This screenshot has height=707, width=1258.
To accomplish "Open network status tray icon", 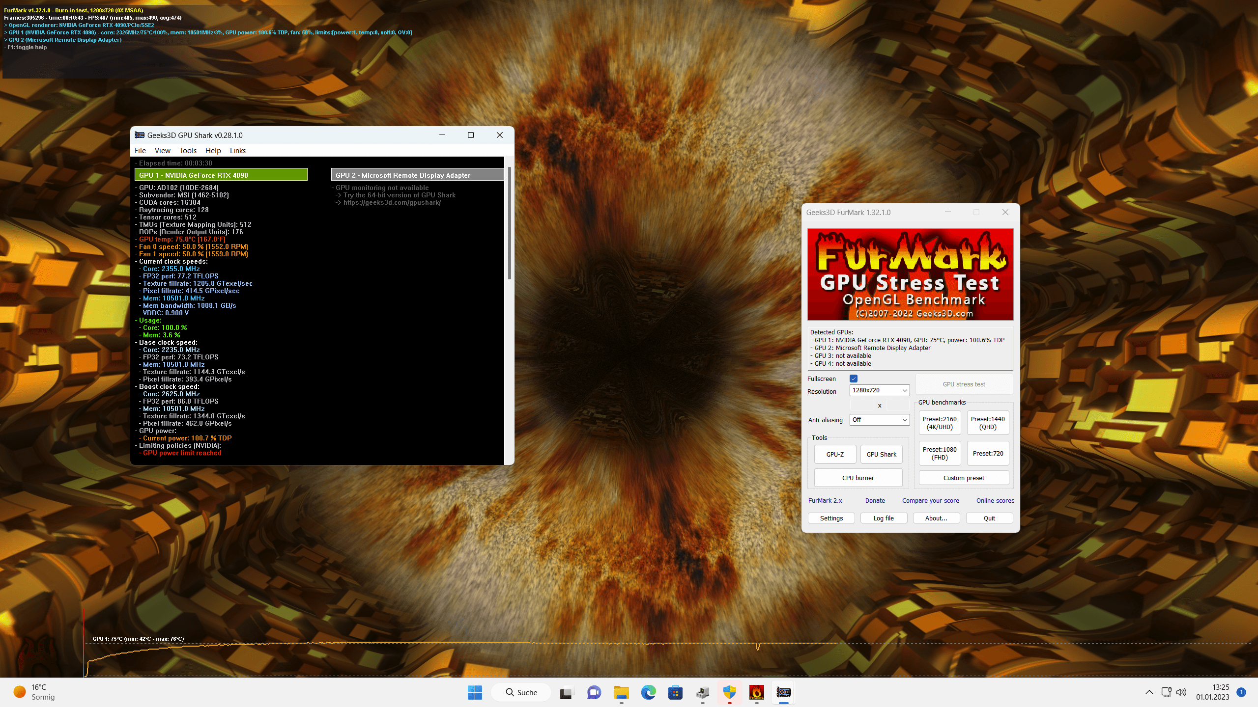I will point(1167,692).
